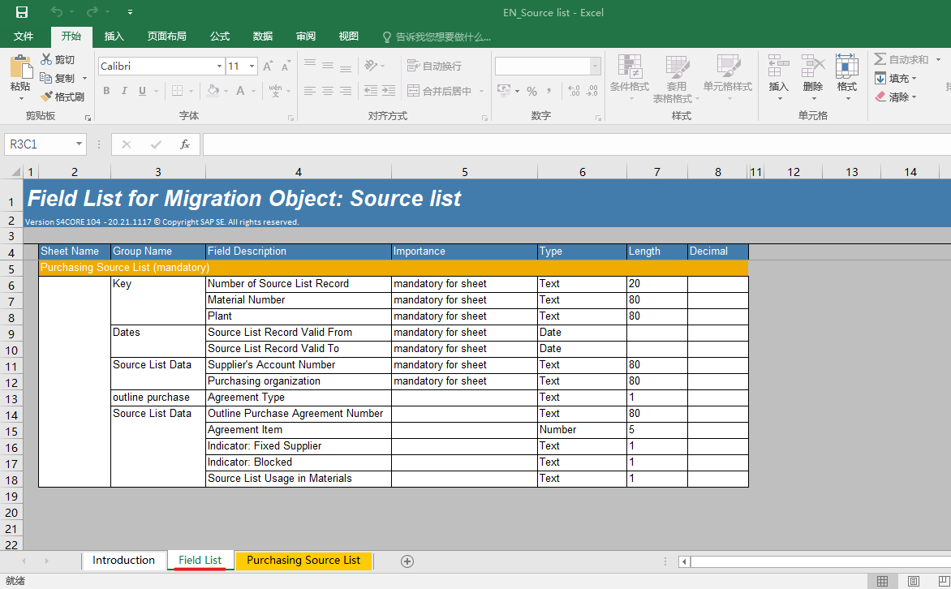Switch to Normal view in status bar
Viewport: 951px width, 589px height.
[883, 581]
